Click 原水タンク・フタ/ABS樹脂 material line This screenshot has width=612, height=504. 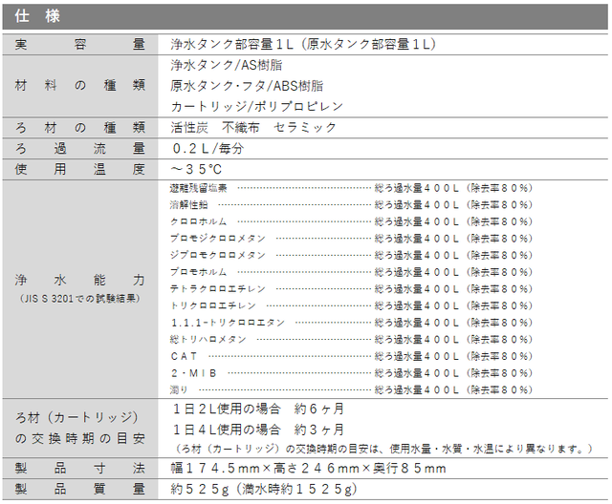247,86
